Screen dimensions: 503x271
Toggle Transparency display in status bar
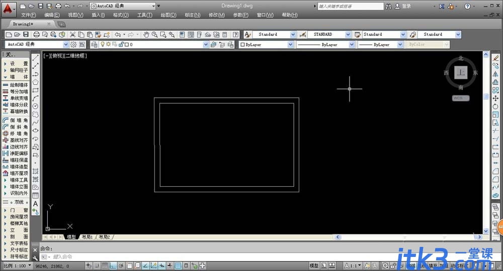coord(178,265)
